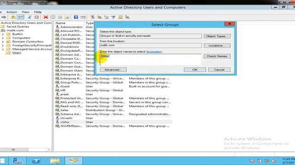Open the Help menu
The width and height of the screenshot is (295, 165).
pyautogui.click(x=38, y=12)
